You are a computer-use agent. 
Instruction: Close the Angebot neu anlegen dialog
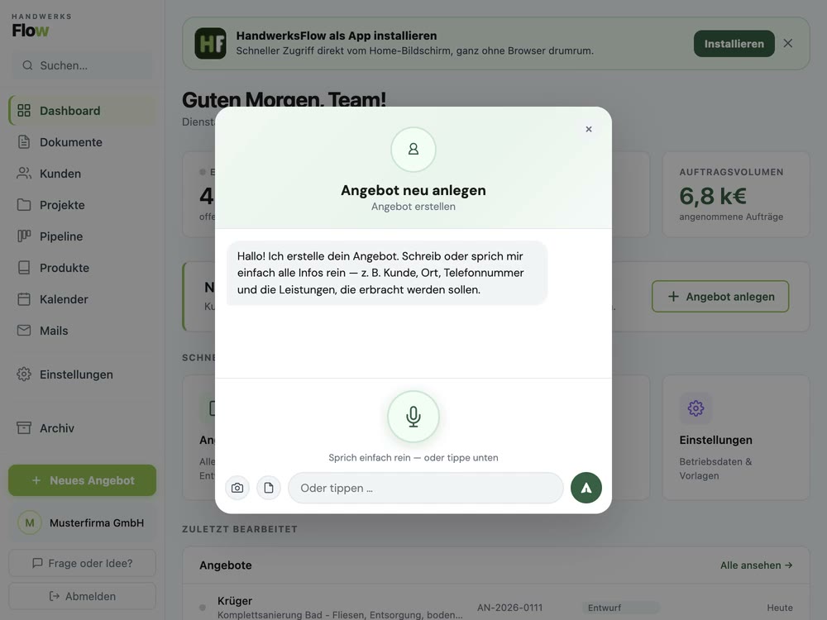click(589, 129)
